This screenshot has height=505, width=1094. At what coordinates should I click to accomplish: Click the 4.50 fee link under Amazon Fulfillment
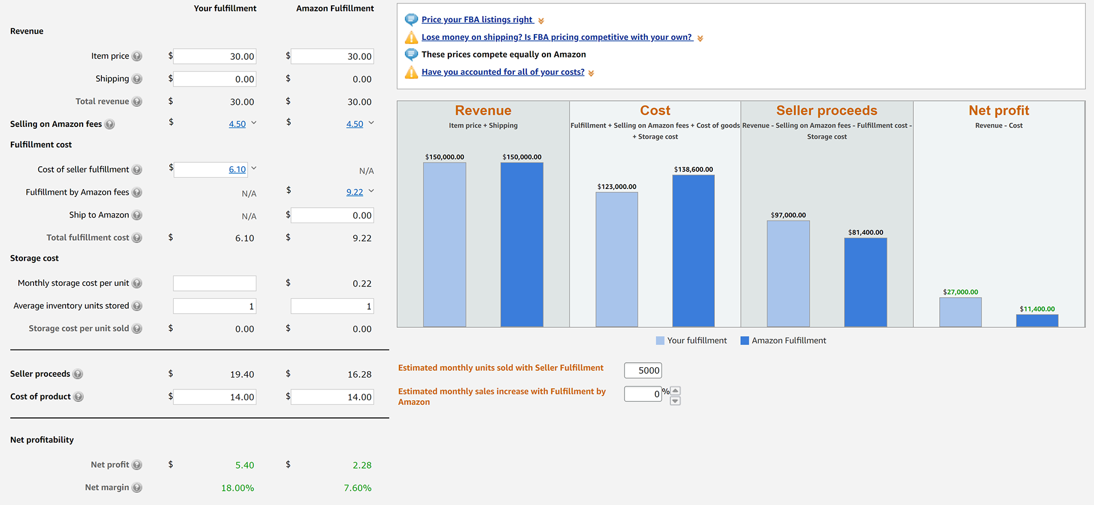(355, 124)
